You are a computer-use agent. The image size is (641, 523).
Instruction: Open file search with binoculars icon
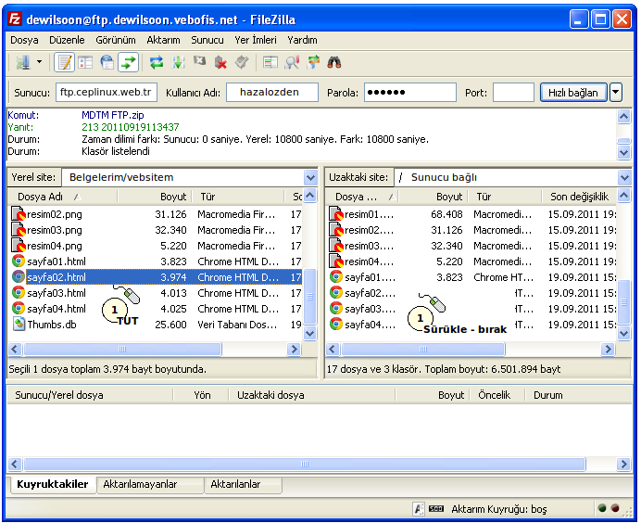[x=334, y=63]
